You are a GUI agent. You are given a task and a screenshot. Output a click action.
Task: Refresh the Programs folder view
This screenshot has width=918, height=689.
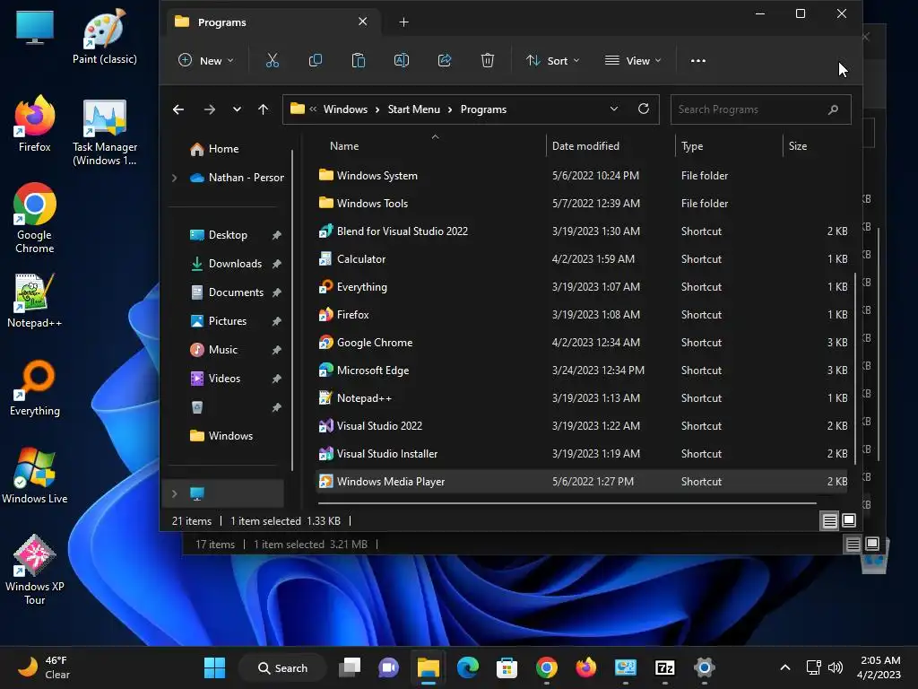pyautogui.click(x=644, y=109)
